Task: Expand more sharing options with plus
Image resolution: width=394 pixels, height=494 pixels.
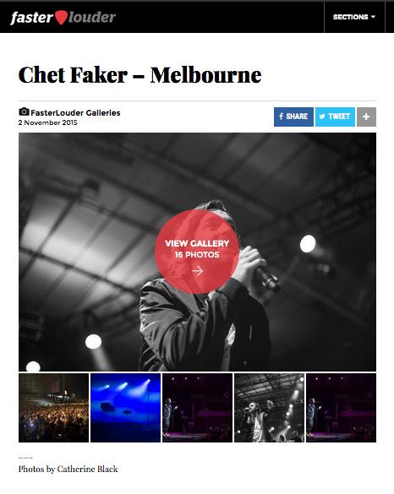Action: pos(366,117)
